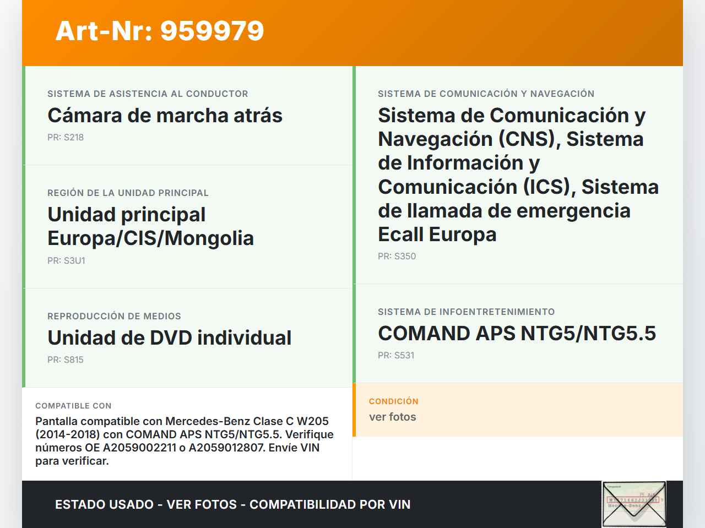705x528 pixels.
Task: Click the PR: S3U1 code
Action: coord(66,260)
